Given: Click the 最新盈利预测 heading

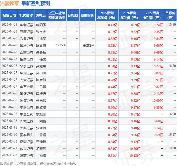Looking at the screenshot, I should tap(36, 3).
